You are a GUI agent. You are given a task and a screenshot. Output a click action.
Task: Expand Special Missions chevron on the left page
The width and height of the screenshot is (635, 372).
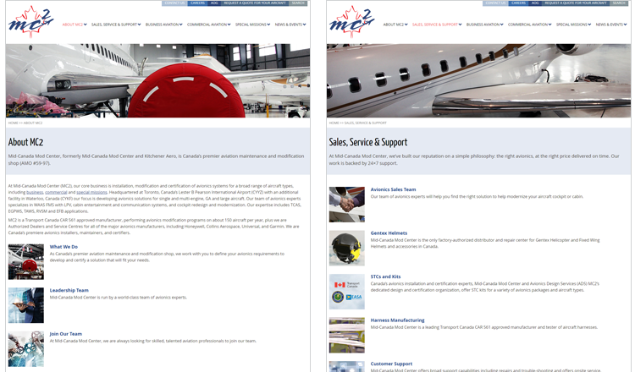point(268,25)
